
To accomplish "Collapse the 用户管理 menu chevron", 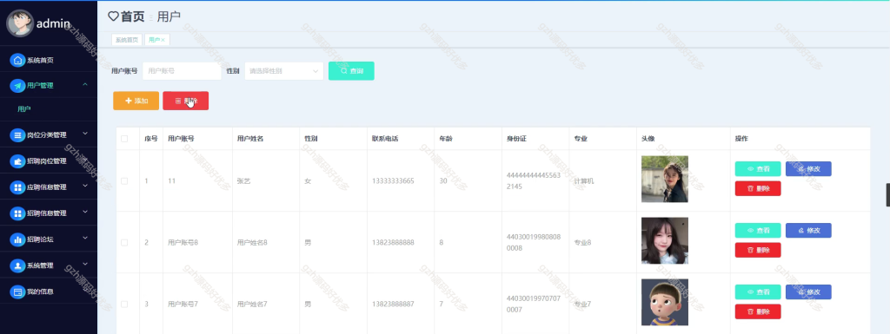I will pyautogui.click(x=85, y=85).
